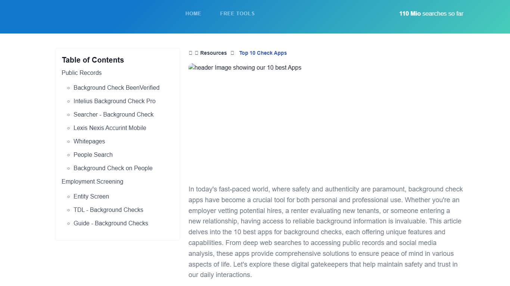Open the Lexis Nexis Accurint Mobile entry

110,128
